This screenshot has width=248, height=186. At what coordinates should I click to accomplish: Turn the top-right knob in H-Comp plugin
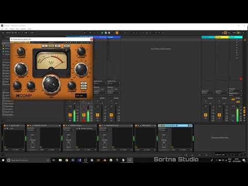click(x=81, y=51)
